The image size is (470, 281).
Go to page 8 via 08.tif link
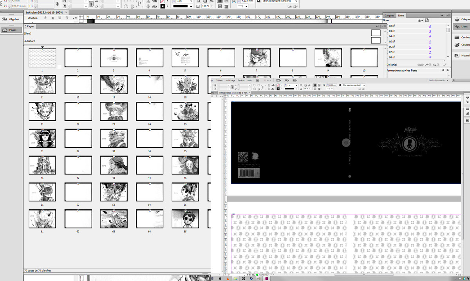pos(430,57)
